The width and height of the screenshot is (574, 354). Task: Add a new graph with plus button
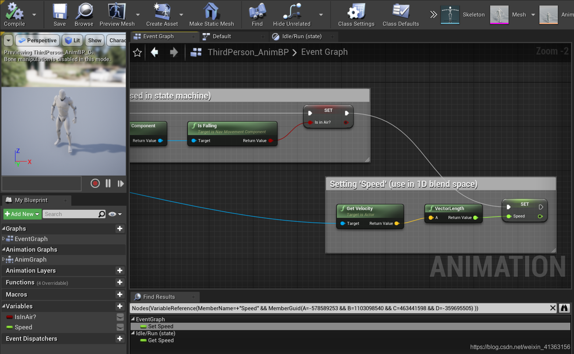pyautogui.click(x=120, y=229)
